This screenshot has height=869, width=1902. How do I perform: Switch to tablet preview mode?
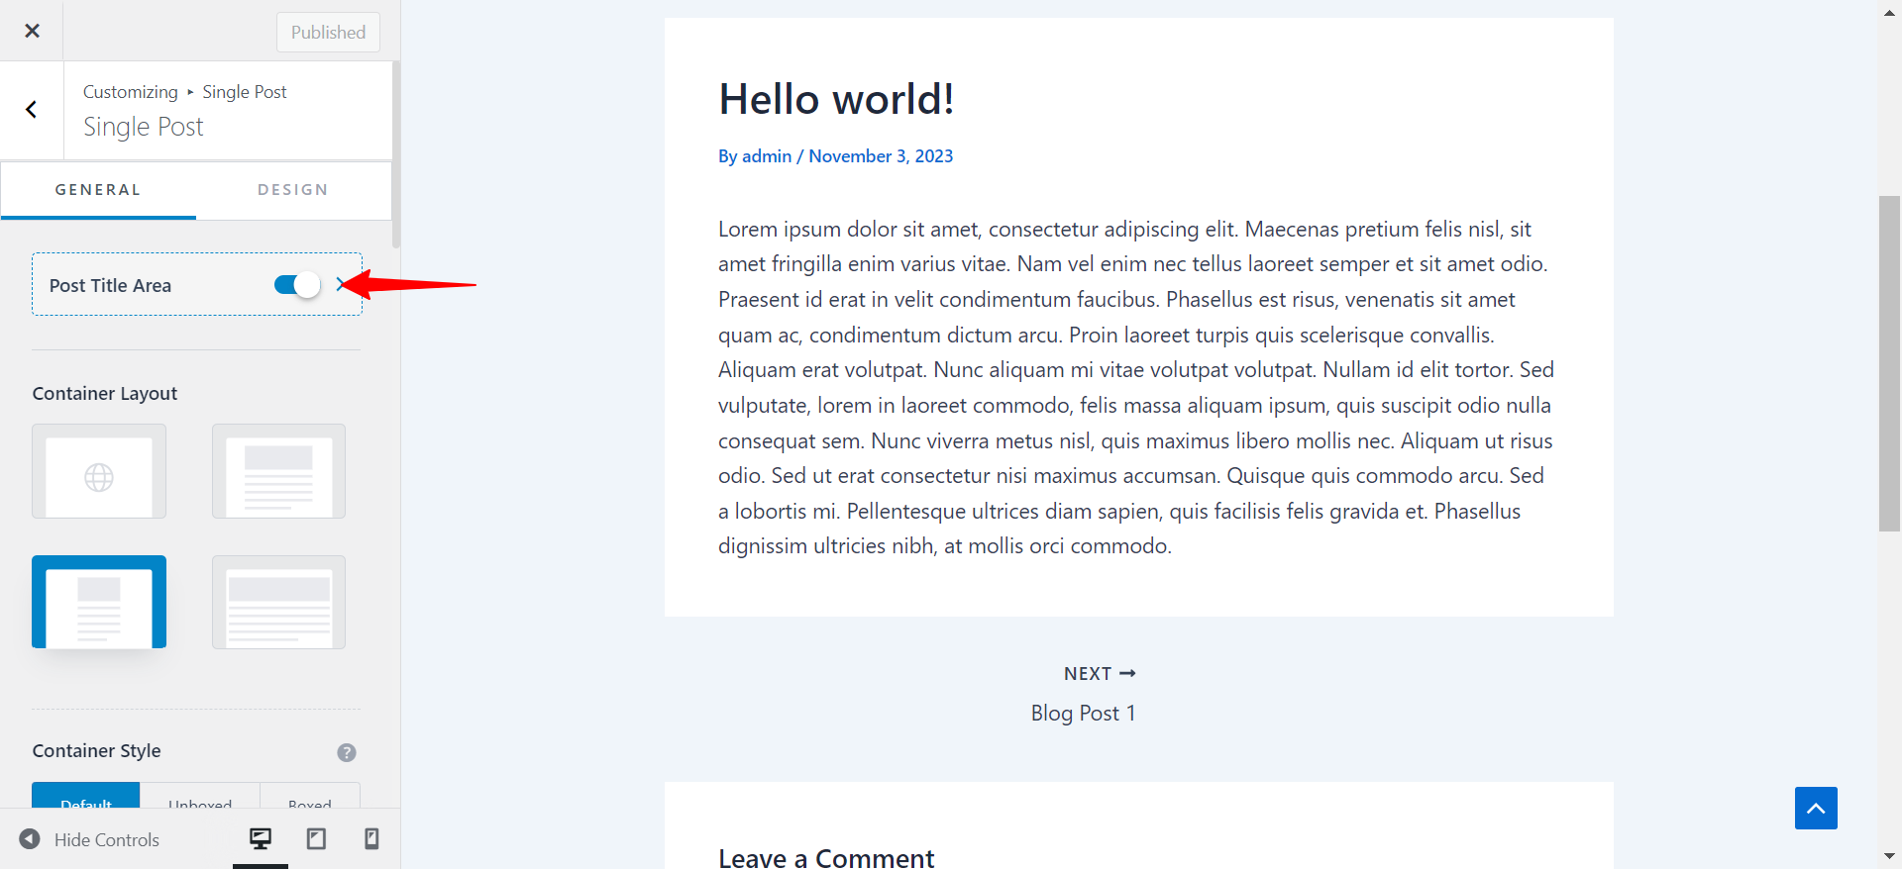[x=316, y=839]
